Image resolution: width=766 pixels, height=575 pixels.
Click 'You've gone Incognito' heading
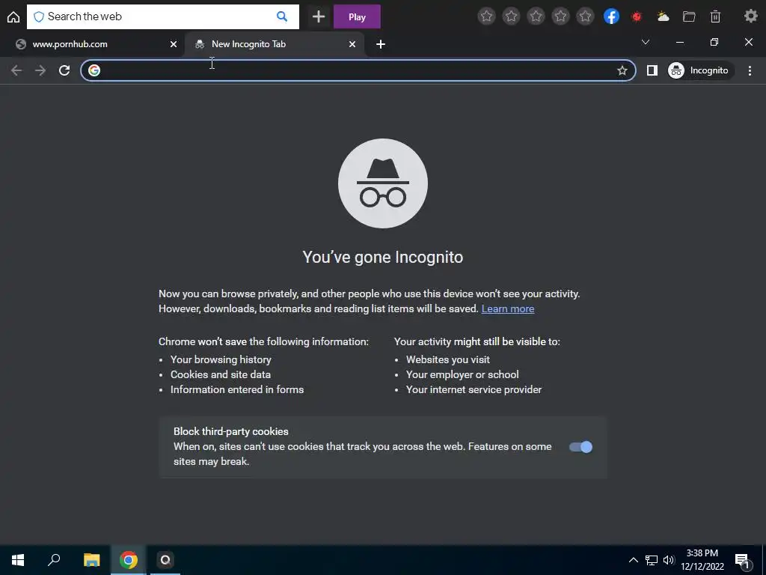382,258
